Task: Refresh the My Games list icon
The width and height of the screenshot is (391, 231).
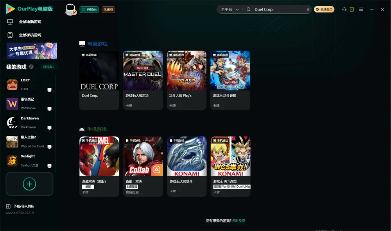Action: click(31, 67)
